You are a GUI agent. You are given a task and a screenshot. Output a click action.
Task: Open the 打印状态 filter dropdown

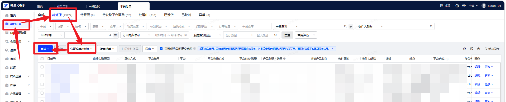(204, 26)
